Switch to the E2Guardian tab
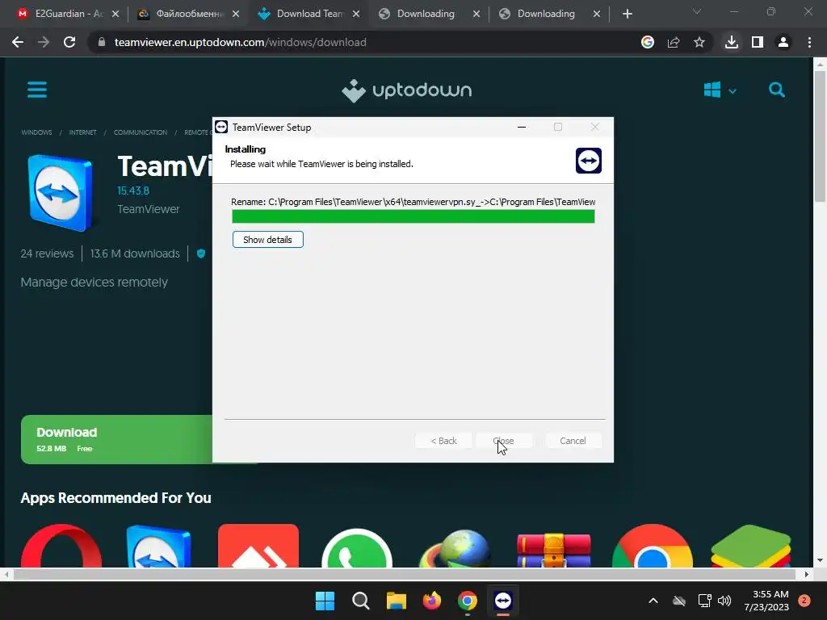 [x=69, y=14]
